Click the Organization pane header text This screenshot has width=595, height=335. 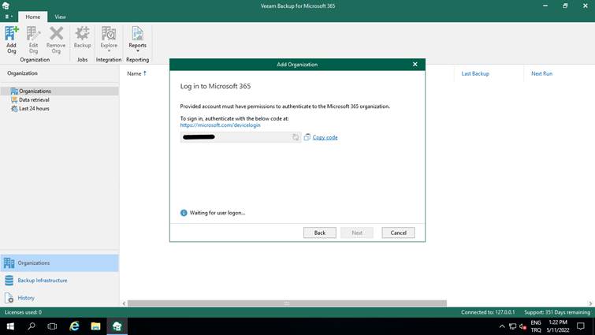tap(22, 73)
